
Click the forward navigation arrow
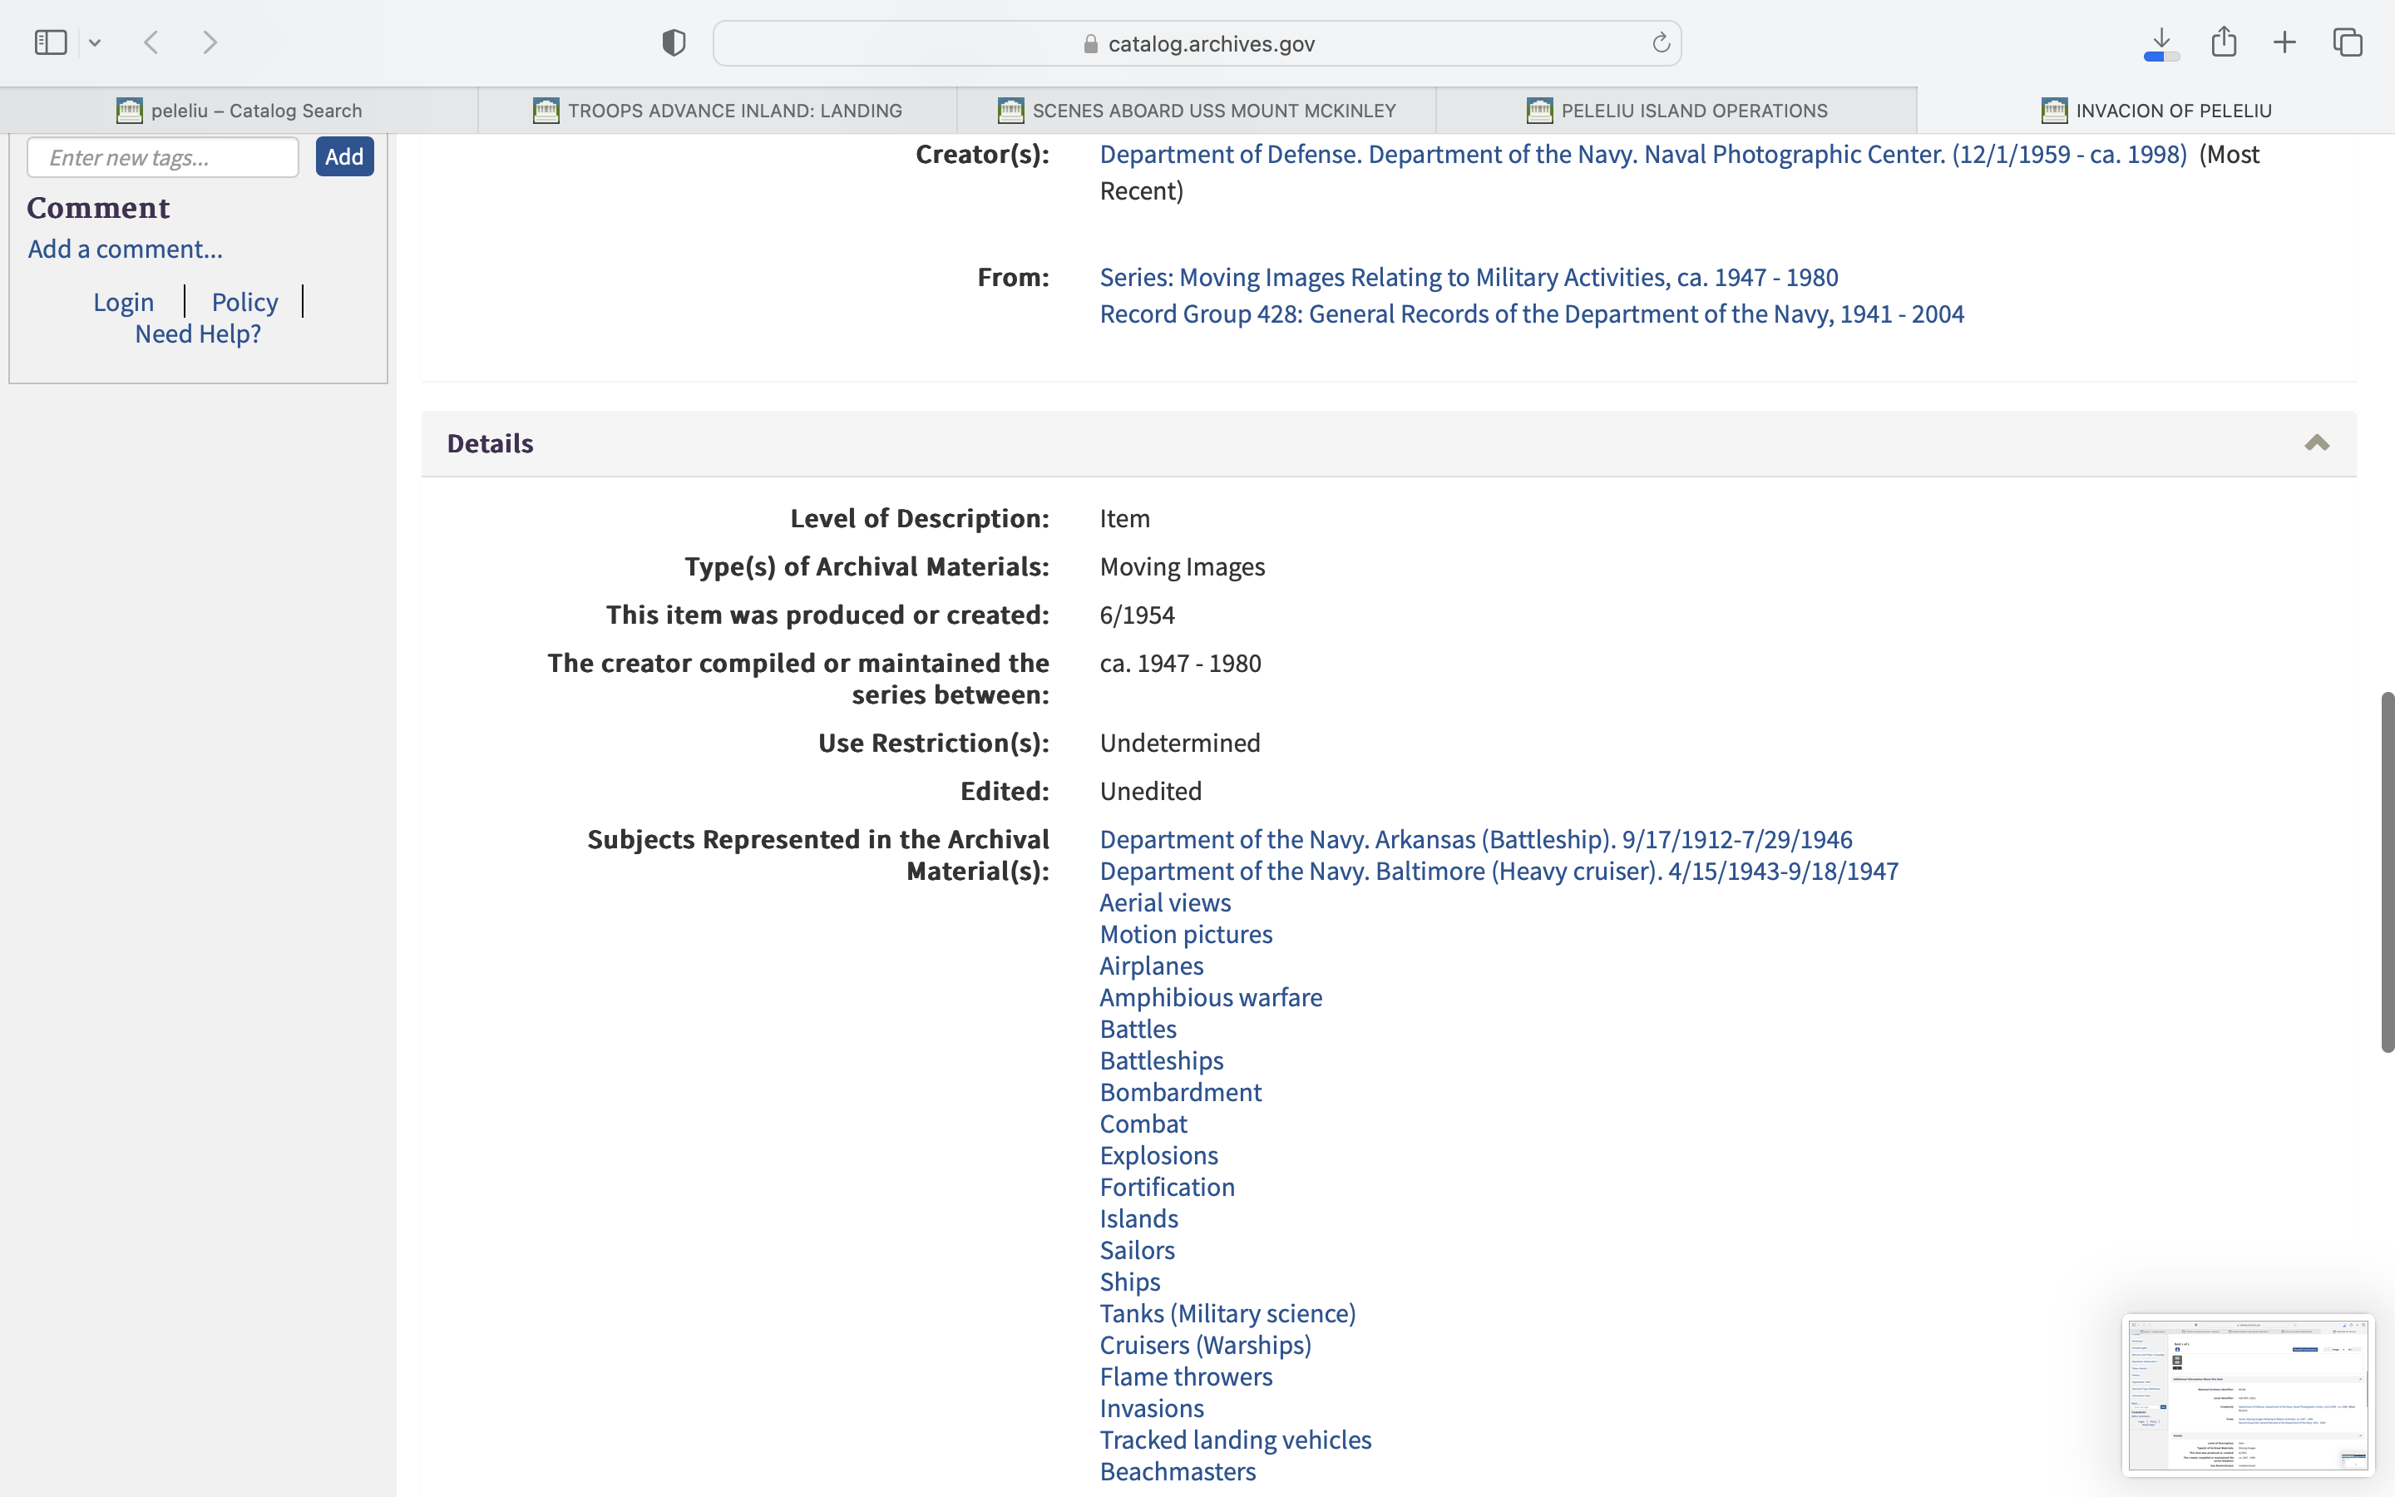(x=210, y=42)
